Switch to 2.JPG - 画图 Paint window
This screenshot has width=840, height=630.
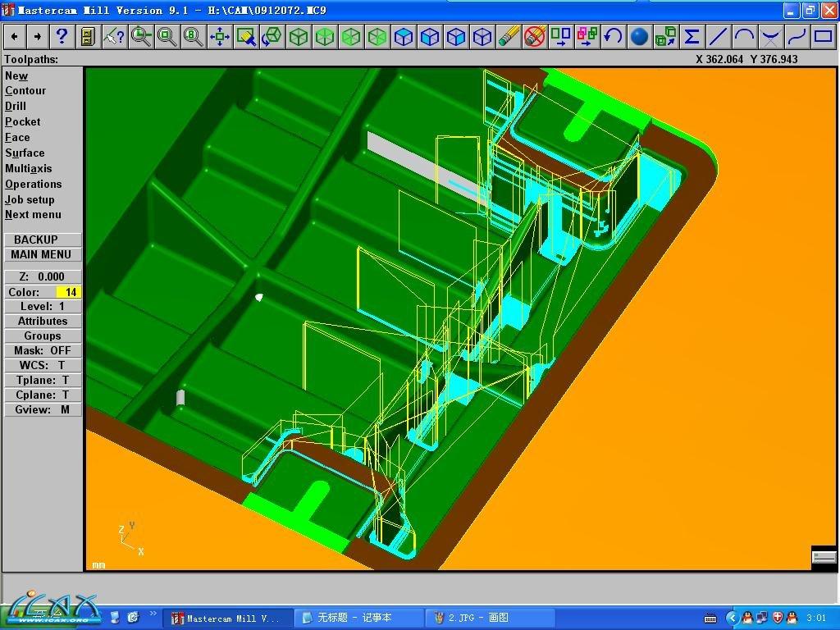(490, 619)
